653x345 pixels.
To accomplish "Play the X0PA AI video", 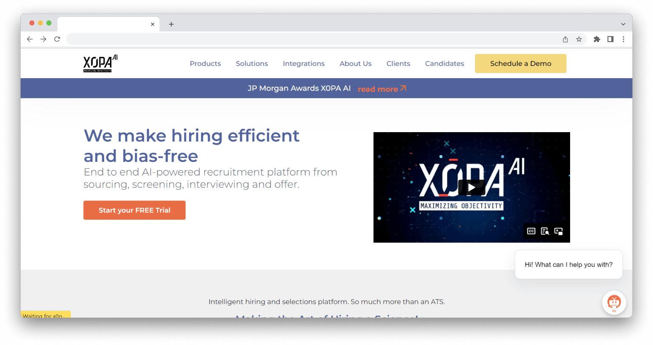I will coord(471,187).
